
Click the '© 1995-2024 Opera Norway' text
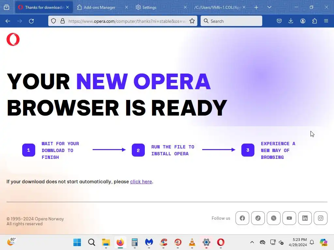pos(35,219)
